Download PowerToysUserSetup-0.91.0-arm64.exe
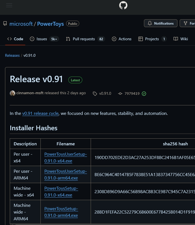 [x=66, y=174]
